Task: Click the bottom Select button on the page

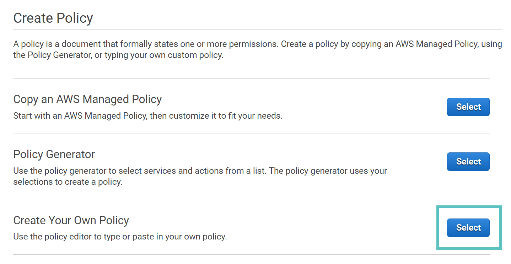Action: coord(468,227)
